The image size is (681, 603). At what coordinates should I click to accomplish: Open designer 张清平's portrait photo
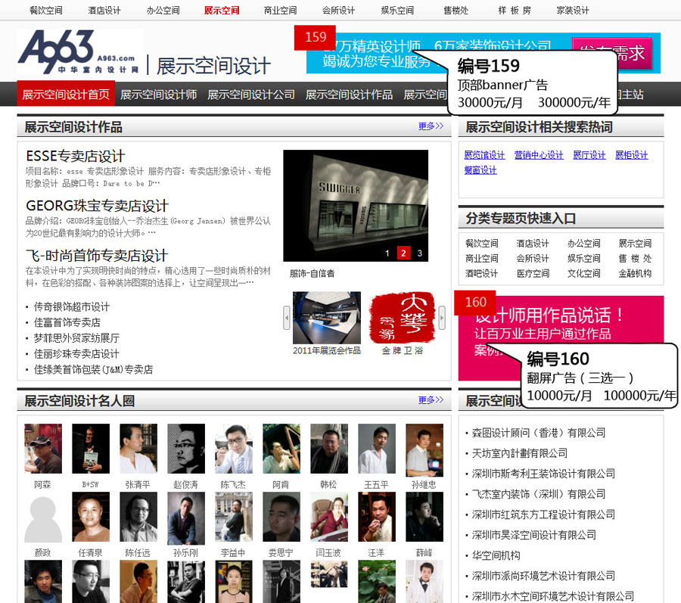click(x=138, y=449)
